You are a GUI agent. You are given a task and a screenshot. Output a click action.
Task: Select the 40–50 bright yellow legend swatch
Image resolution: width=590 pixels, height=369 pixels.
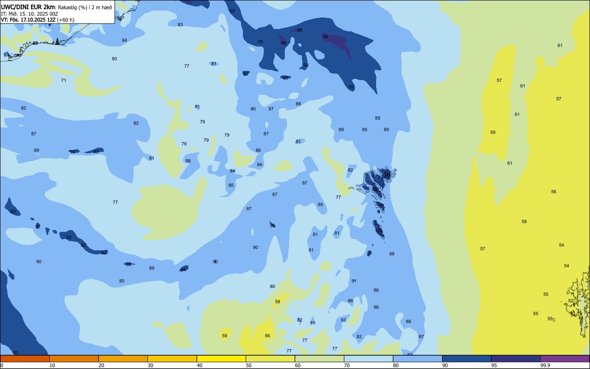tap(221, 358)
